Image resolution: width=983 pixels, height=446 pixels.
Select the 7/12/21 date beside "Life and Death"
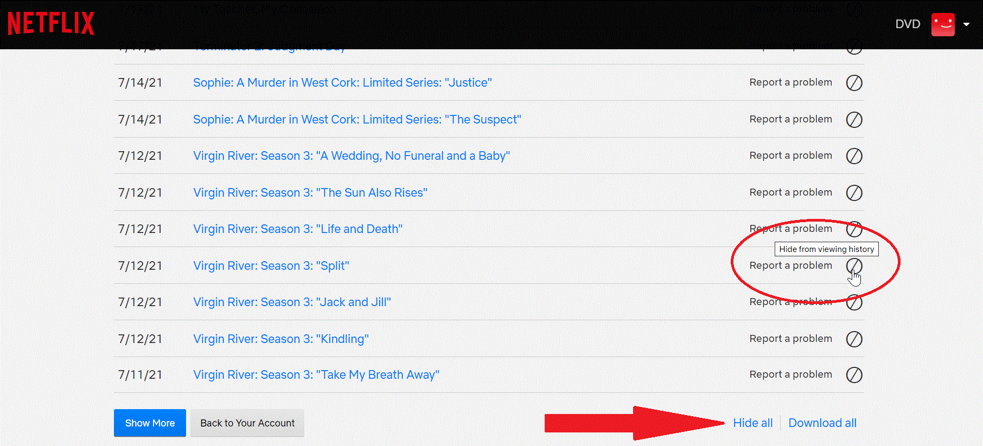point(140,229)
